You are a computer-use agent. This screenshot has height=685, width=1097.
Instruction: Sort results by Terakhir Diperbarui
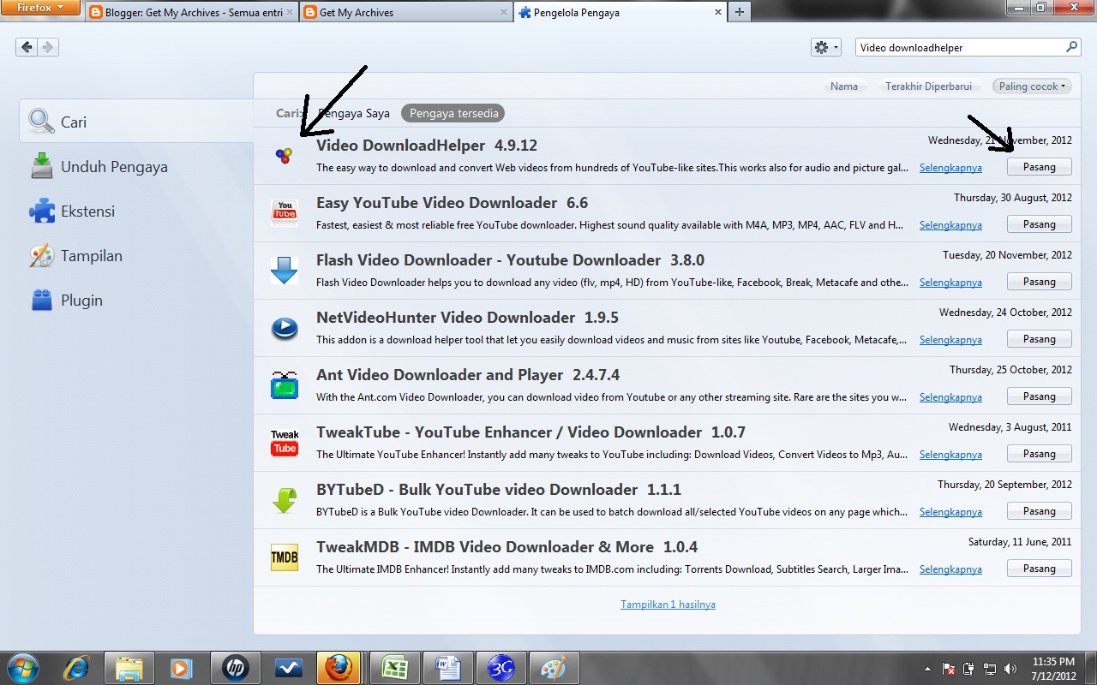pyautogui.click(x=929, y=86)
